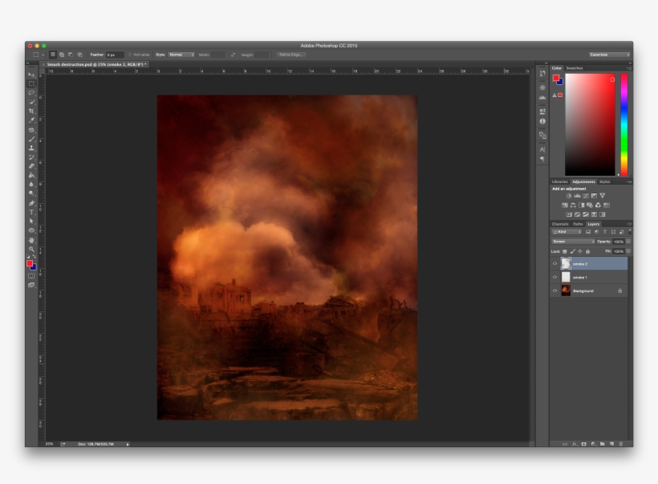This screenshot has height=484, width=658.
Task: Toggle visibility of the Background layer
Action: (x=554, y=290)
